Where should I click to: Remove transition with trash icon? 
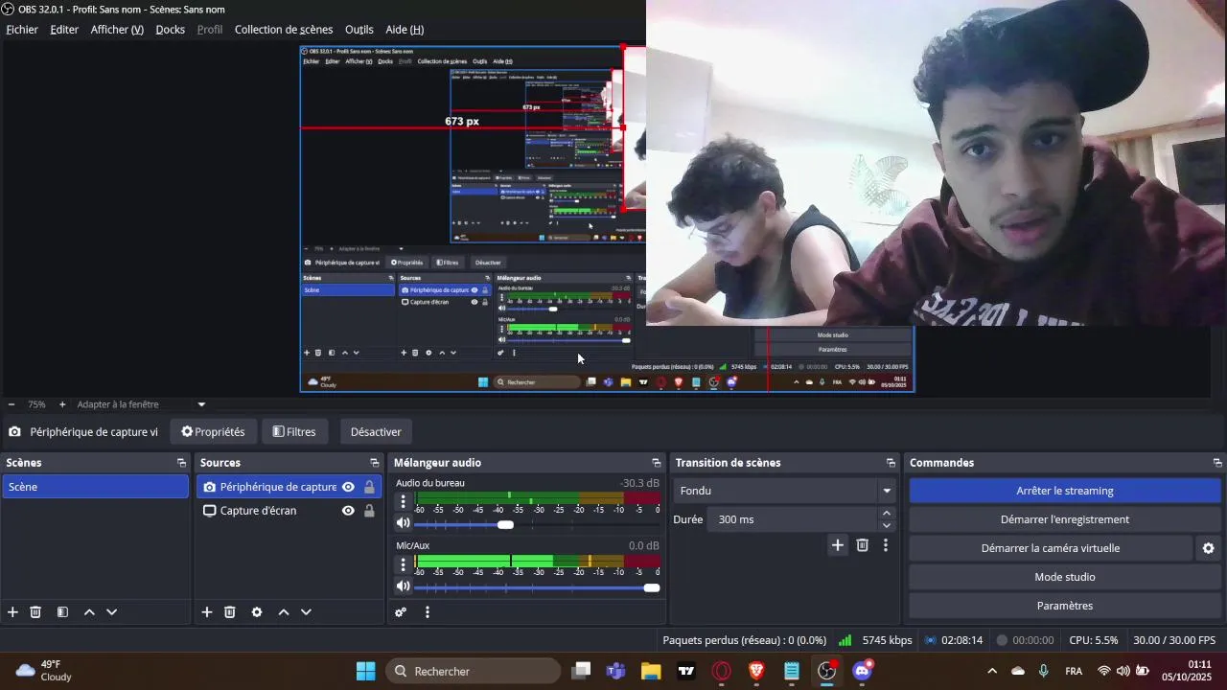(x=863, y=545)
